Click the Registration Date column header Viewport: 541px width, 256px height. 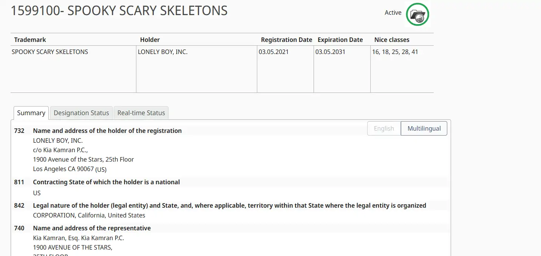(x=286, y=40)
